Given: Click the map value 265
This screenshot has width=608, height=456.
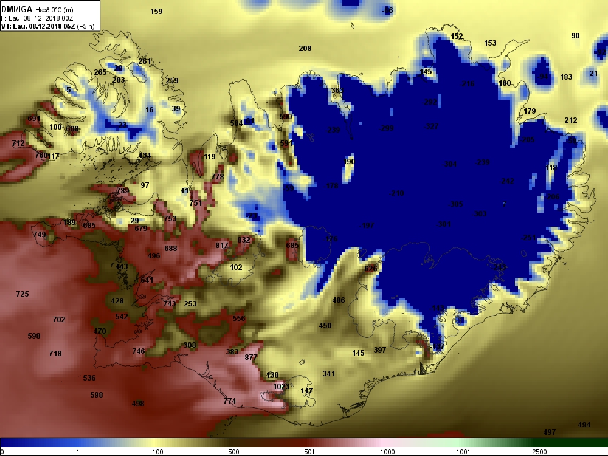Looking at the screenshot, I should (x=100, y=72).
